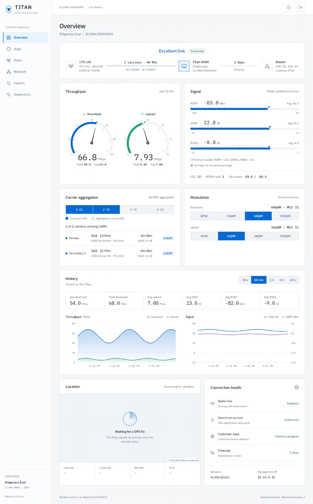Image resolution: width=313 pixels, height=504 pixels.
Task: Click the Connected status badge
Action: (x=197, y=51)
